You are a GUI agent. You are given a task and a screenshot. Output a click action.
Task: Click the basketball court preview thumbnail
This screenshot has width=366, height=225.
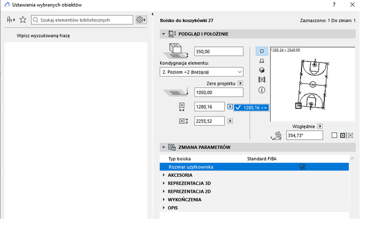pos(313,84)
